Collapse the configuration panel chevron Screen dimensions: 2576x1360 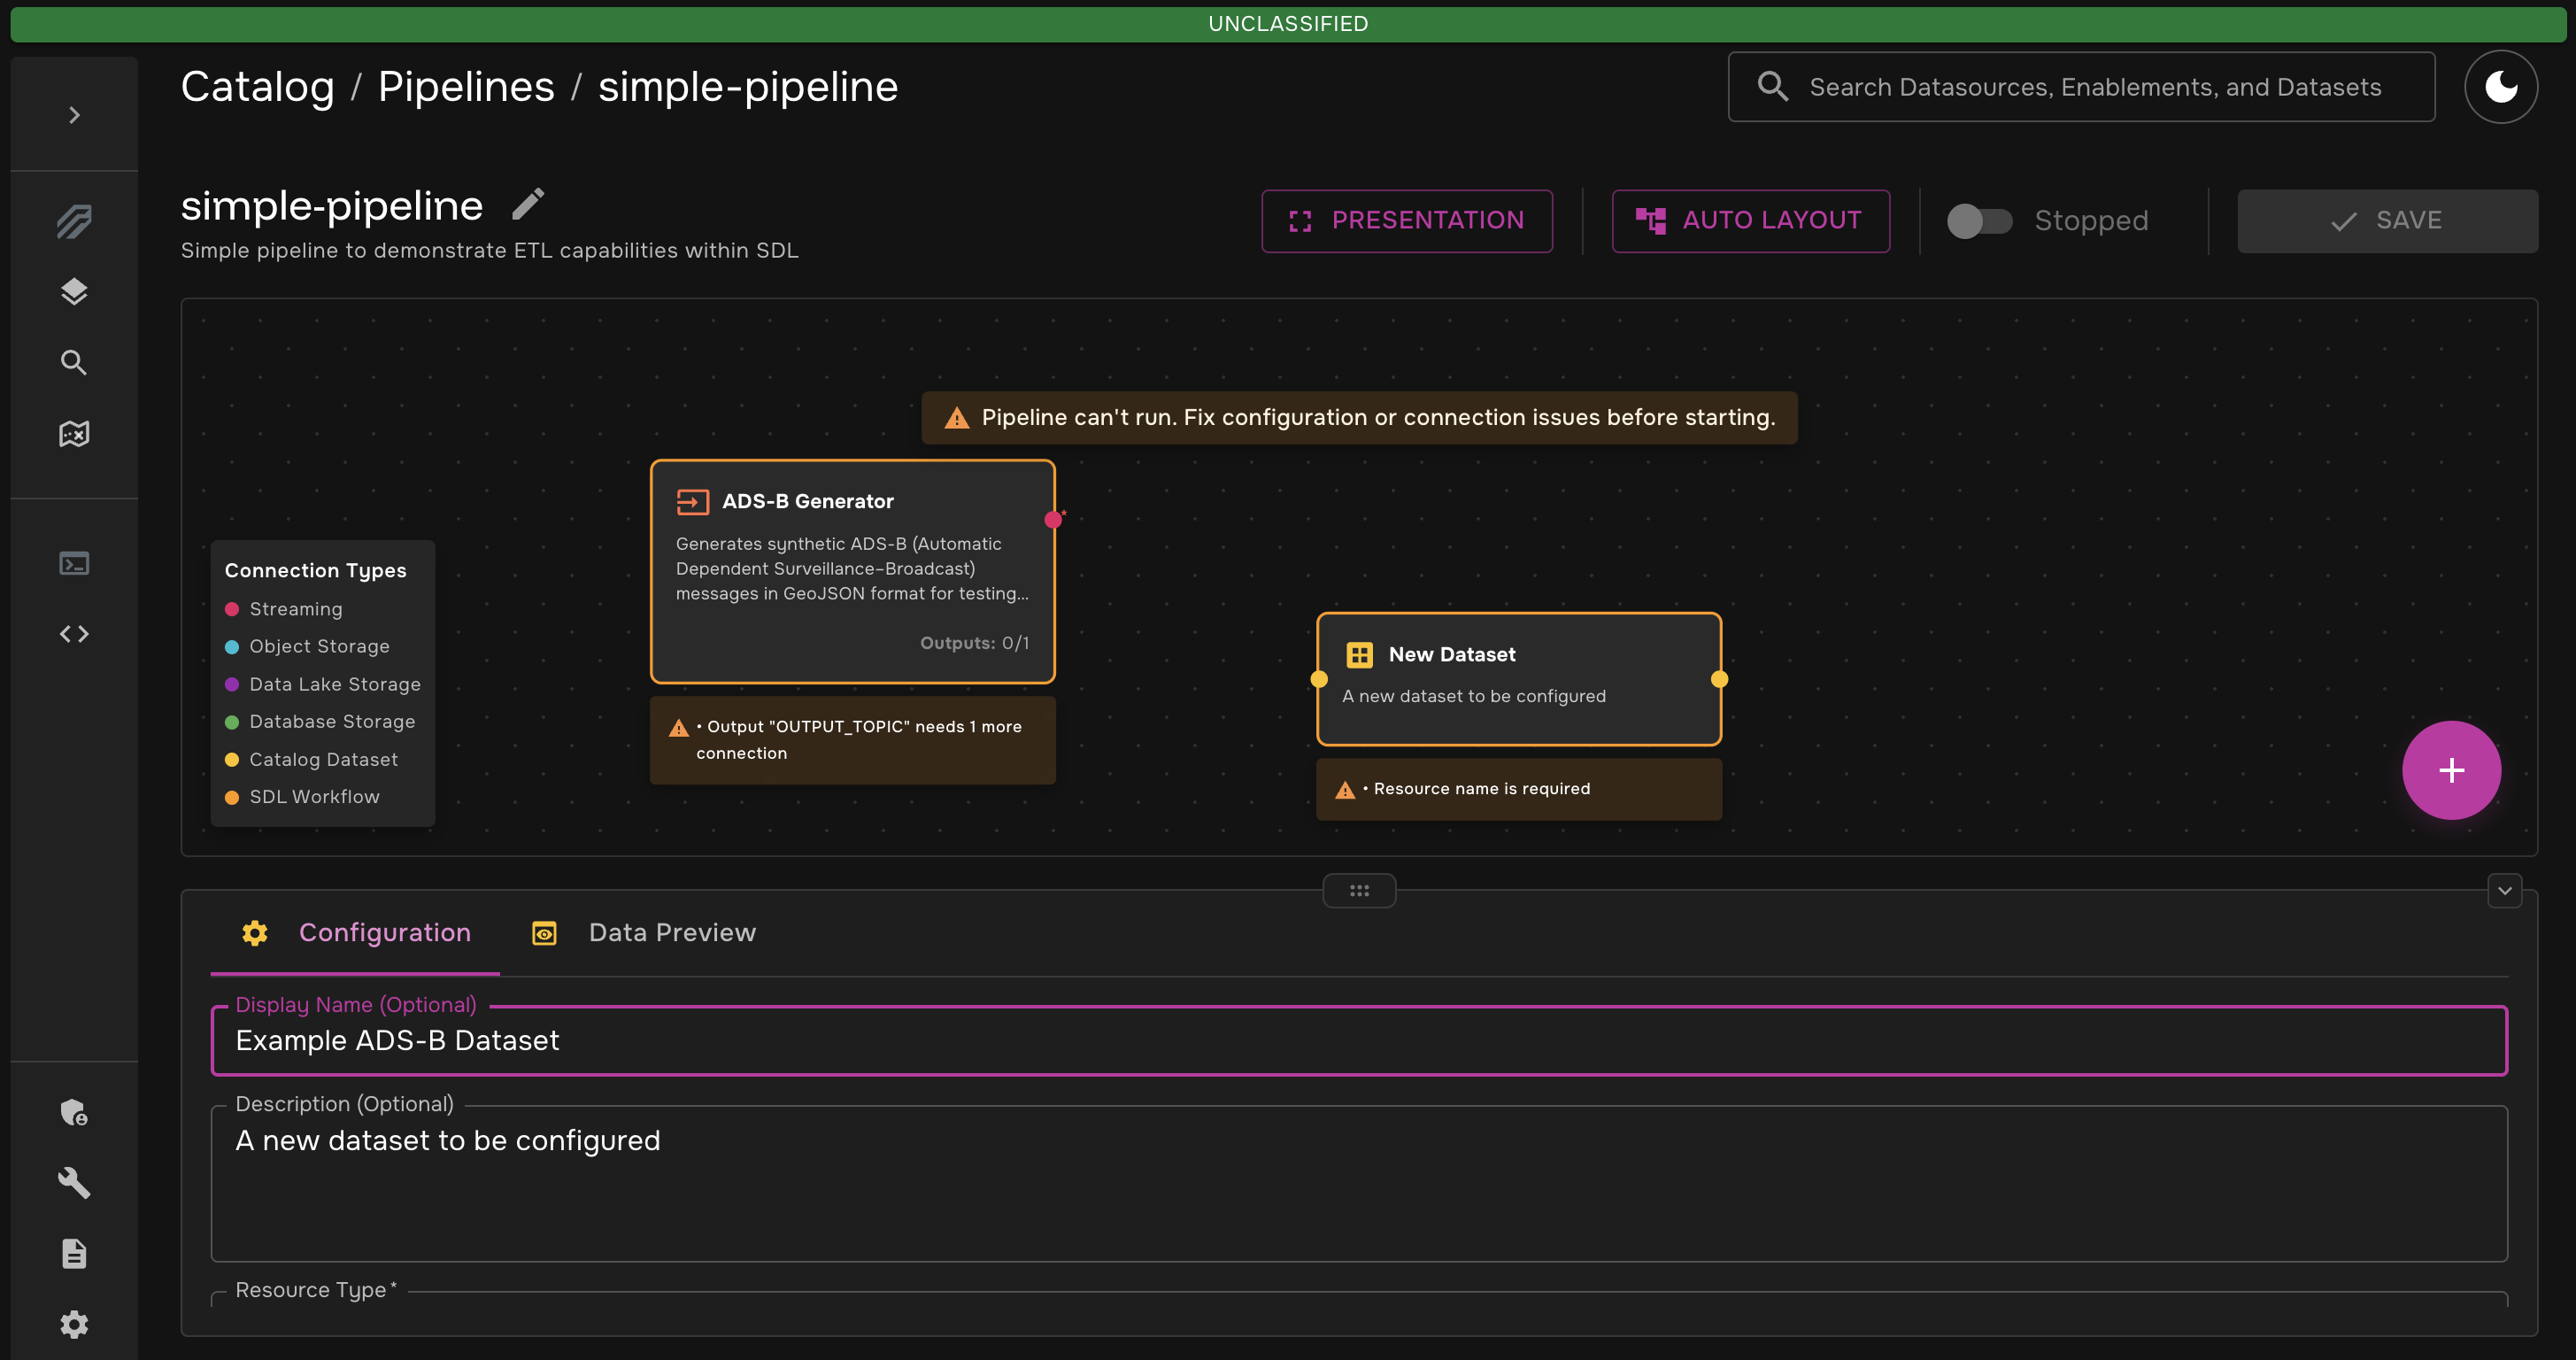point(2504,890)
